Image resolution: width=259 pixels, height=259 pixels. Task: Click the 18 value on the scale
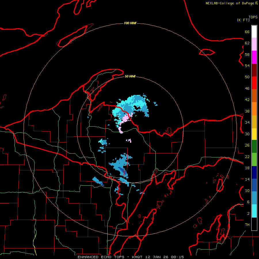(247, 168)
